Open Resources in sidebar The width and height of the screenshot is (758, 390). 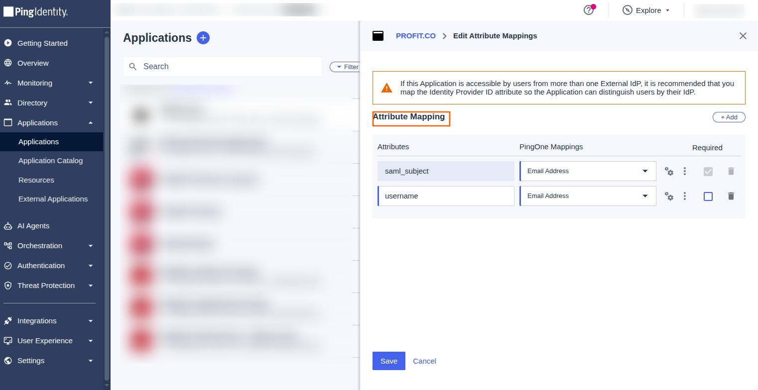point(36,180)
